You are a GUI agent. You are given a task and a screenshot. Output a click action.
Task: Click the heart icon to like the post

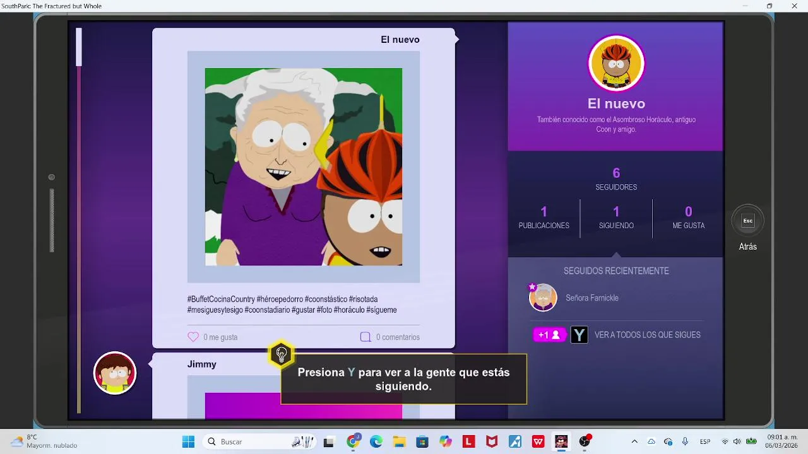193,337
